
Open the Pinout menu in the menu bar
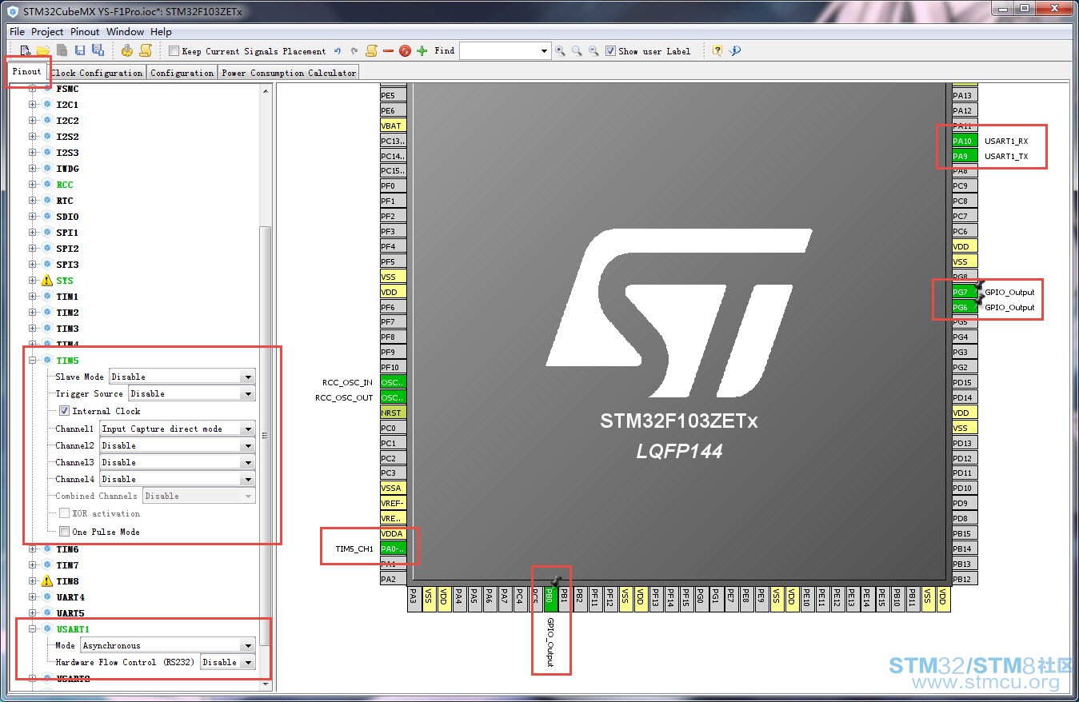click(85, 32)
